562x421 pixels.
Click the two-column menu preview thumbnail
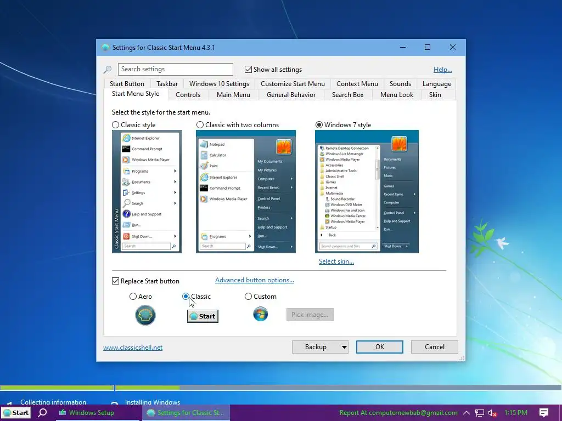pyautogui.click(x=245, y=191)
